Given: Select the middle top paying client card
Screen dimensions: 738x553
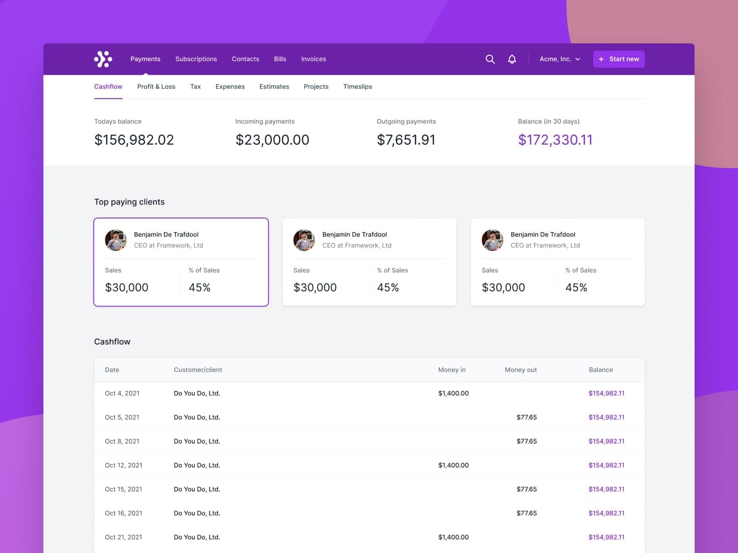Looking at the screenshot, I should [369, 262].
